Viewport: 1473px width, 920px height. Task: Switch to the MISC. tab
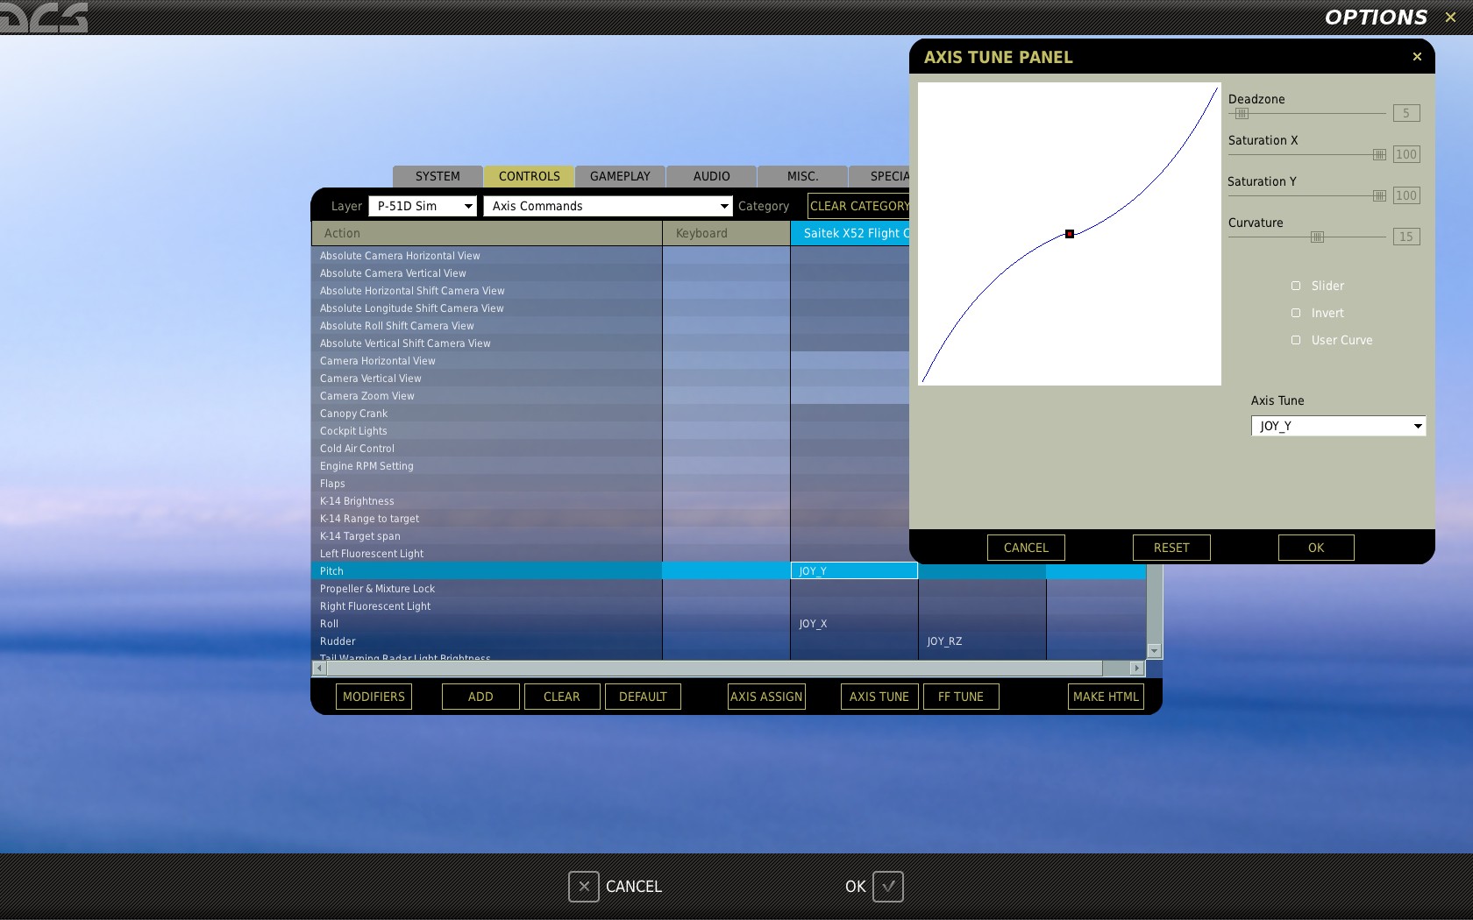click(802, 176)
